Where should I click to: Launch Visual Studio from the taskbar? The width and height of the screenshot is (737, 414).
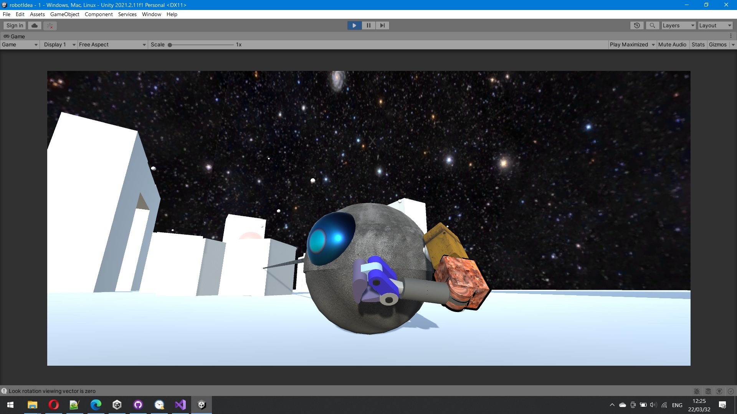180,405
